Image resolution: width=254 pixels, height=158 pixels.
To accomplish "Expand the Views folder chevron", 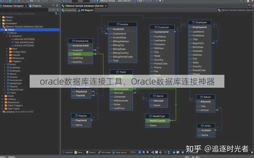I will (2, 96).
